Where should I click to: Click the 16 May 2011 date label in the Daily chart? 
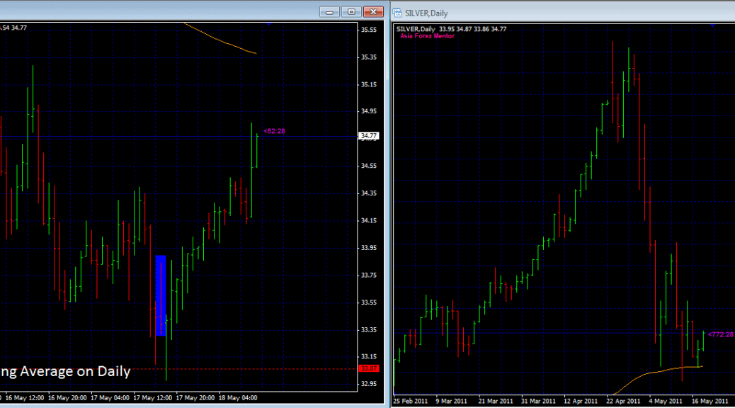710,401
